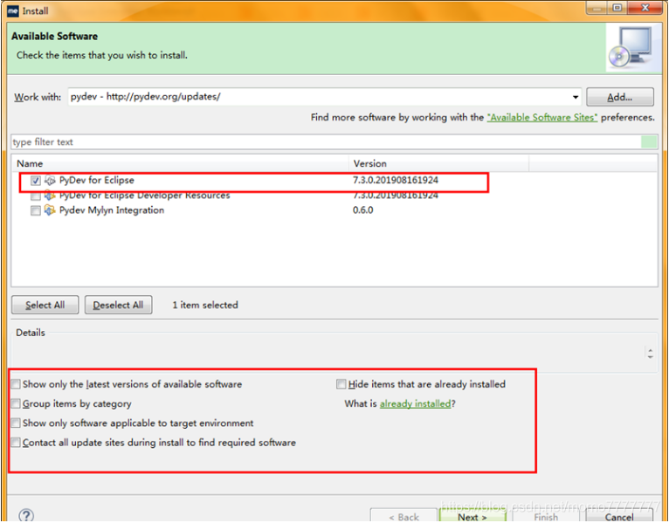Enable Show only the latest versions option
This screenshot has height=523, width=669.
pos(16,384)
